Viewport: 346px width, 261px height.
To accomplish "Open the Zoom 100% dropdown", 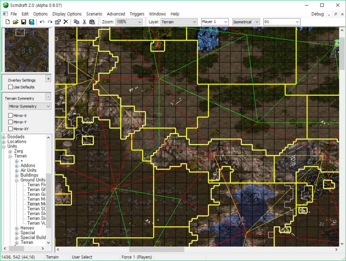I will click(130, 22).
